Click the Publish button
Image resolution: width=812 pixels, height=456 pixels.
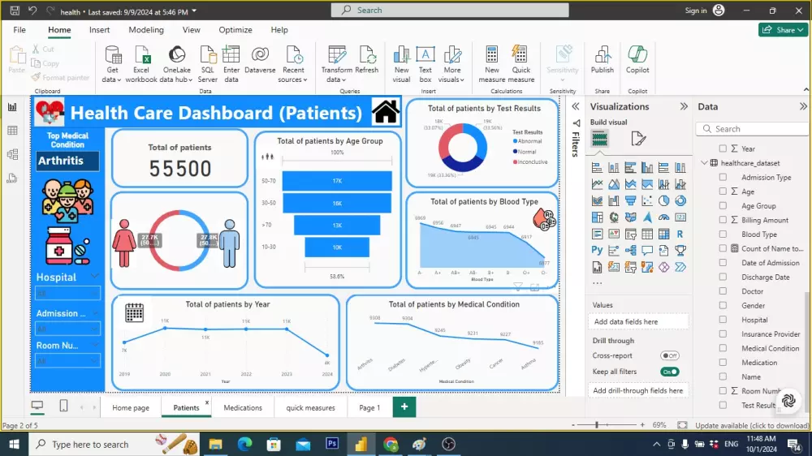tap(603, 59)
